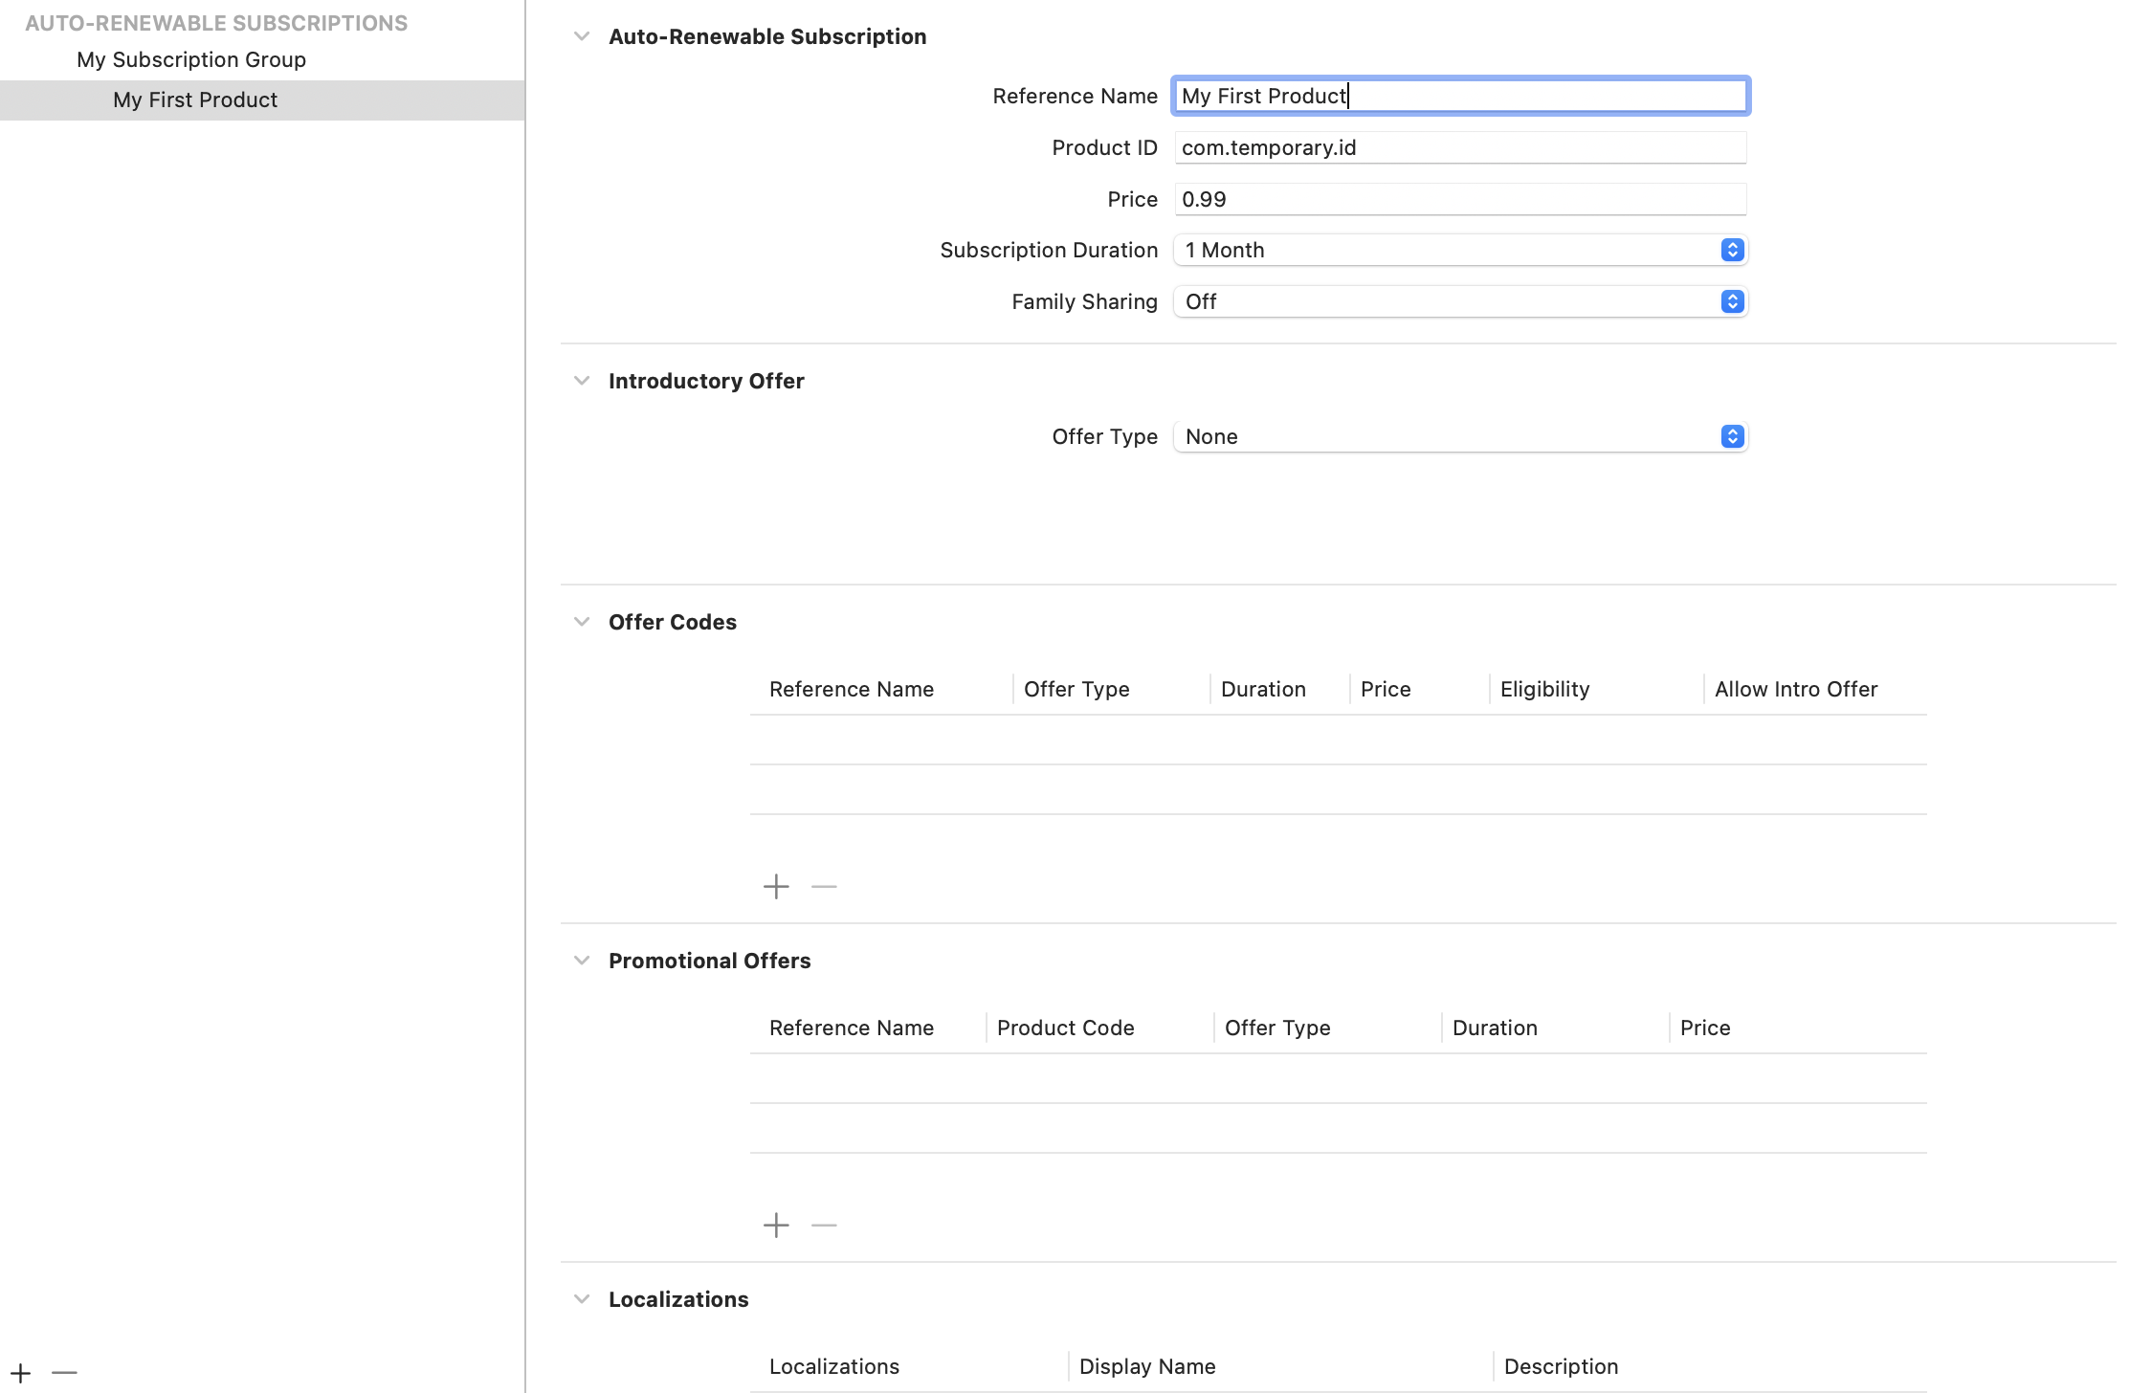Select My First Product in sidebar
Screen dimensions: 2130x1393
tap(195, 99)
